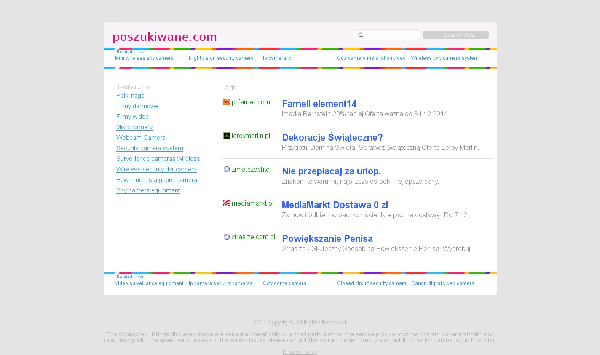The image size is (600, 355).
Task: Visit Canon digital video camera link
Action: (442, 283)
